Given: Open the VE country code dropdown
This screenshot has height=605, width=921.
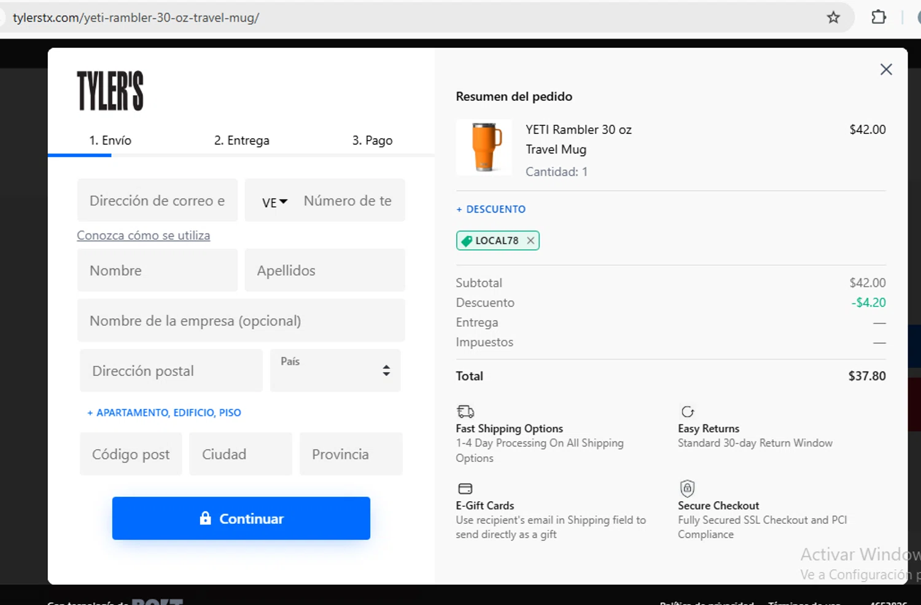Looking at the screenshot, I should tap(274, 202).
